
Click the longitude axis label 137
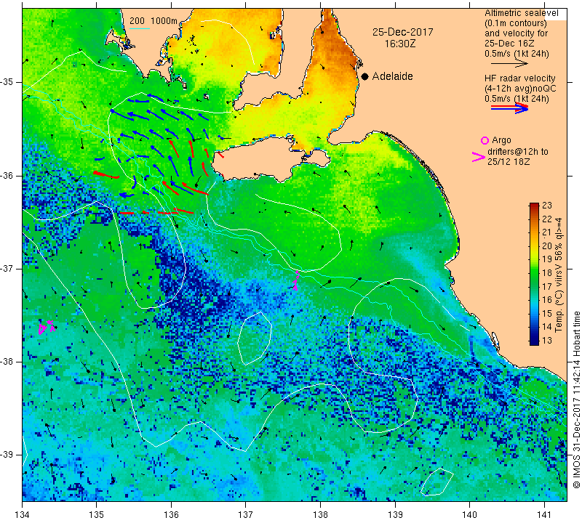point(246,515)
